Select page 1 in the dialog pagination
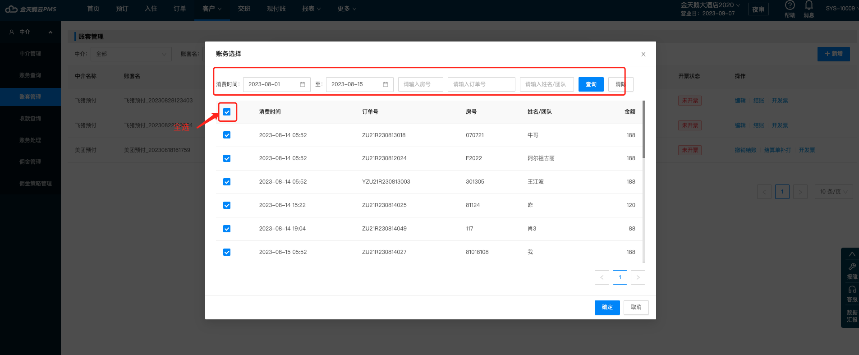Screen dimensions: 859x355 620,277
